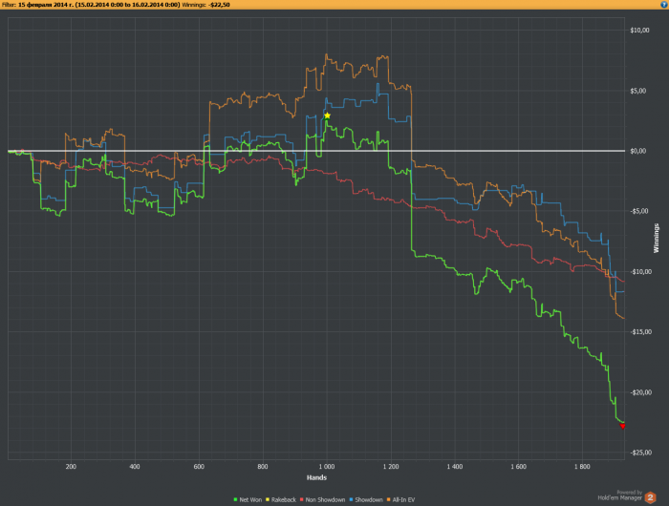Click the '1 400' hands axis label
The height and width of the screenshot is (506, 669).
pos(455,467)
